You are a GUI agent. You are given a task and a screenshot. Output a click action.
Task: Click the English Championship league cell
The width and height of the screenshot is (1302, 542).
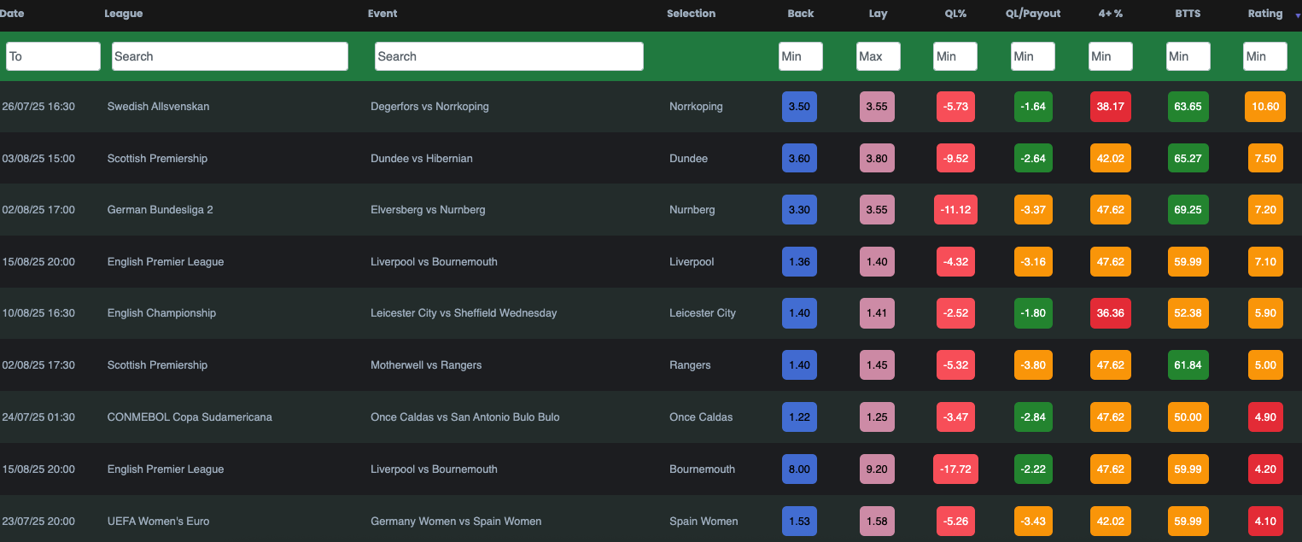[161, 313]
